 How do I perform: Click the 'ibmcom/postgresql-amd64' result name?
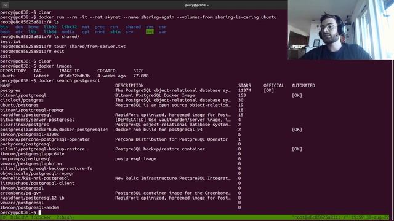[30, 207]
